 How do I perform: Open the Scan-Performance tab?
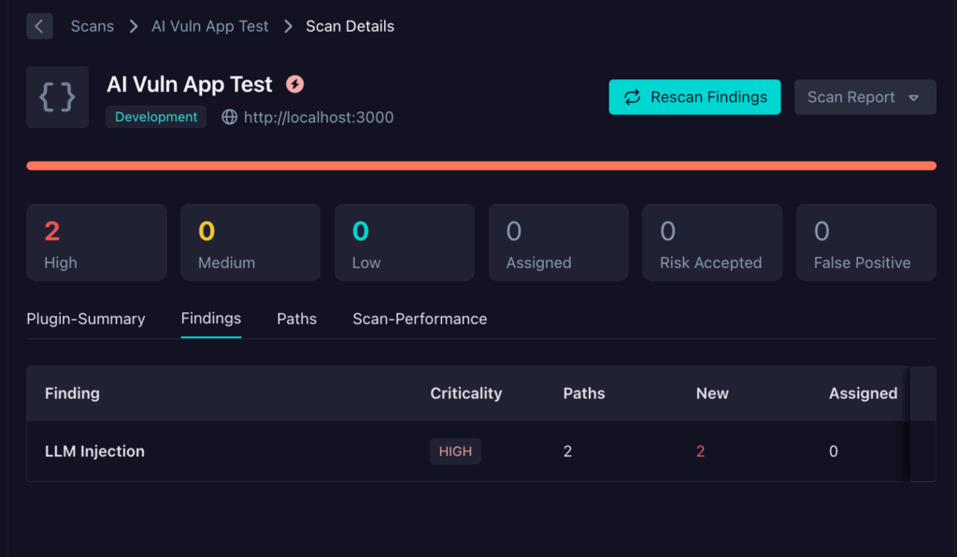(420, 319)
